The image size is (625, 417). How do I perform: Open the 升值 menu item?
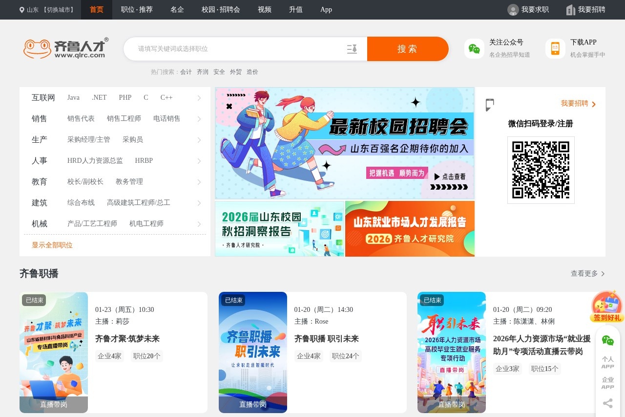point(296,10)
